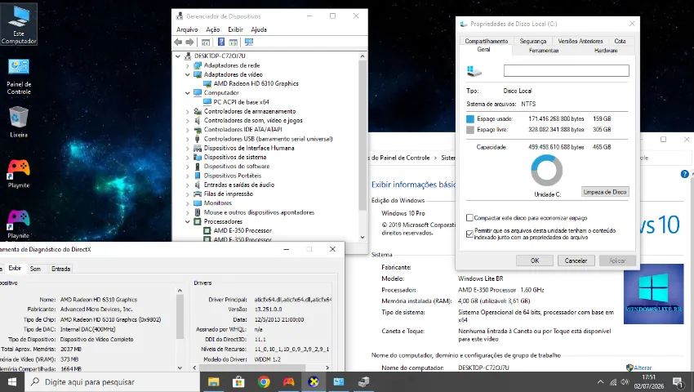Click the Limpeza de Disco button
Screen dimensions: 694x392
coord(604,192)
